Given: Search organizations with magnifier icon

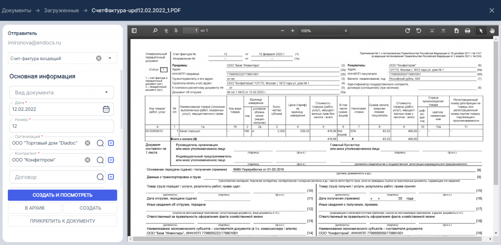Looking at the screenshot, I should point(100,143).
